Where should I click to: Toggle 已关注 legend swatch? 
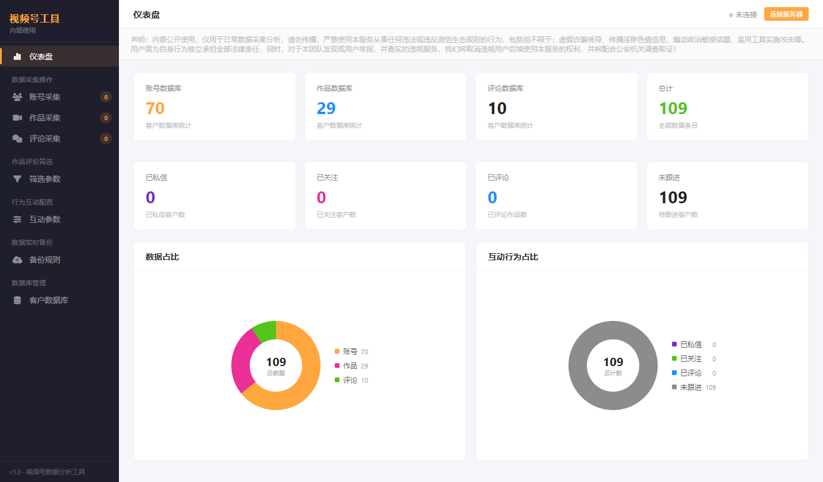pyautogui.click(x=674, y=358)
